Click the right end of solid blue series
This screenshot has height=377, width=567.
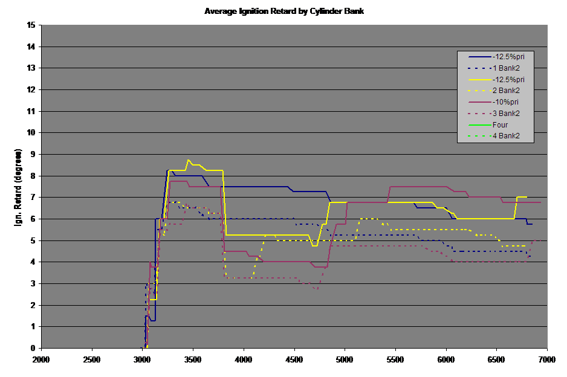[531, 224]
